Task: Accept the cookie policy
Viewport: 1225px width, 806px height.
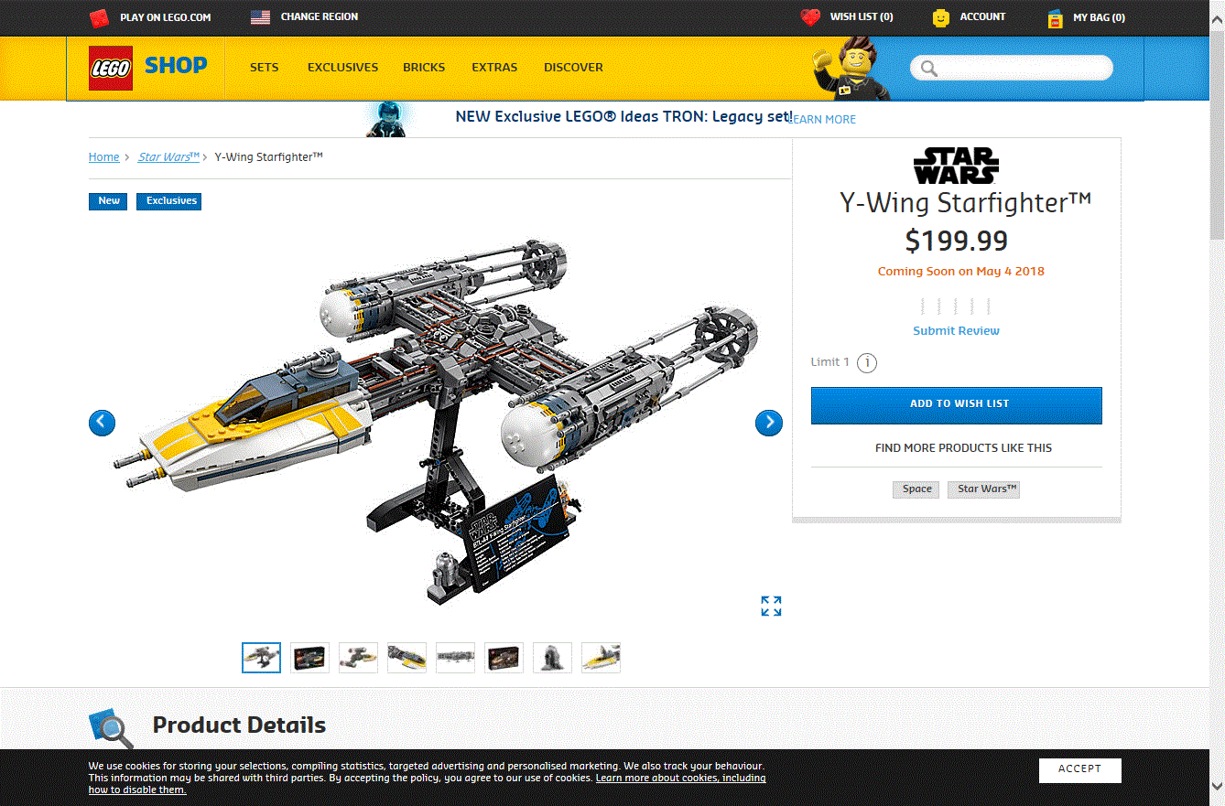Action: click(x=1079, y=769)
